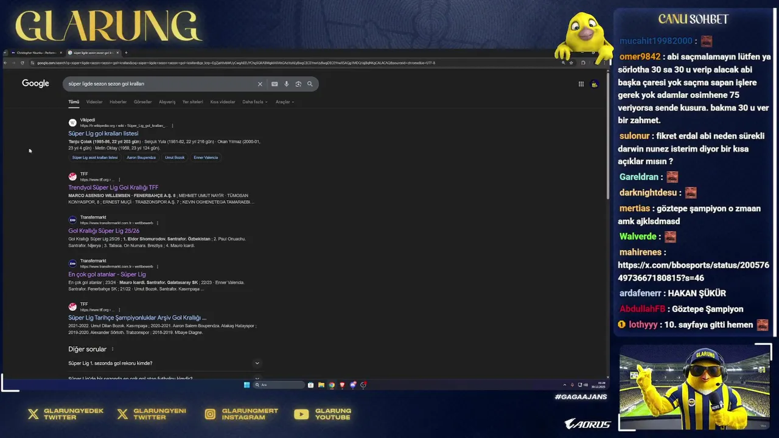Click username omer9842 in chat

(640, 57)
